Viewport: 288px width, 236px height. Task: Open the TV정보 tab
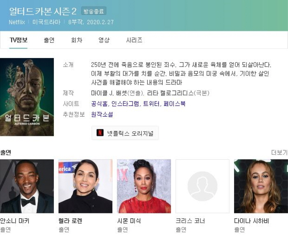pyautogui.click(x=19, y=40)
